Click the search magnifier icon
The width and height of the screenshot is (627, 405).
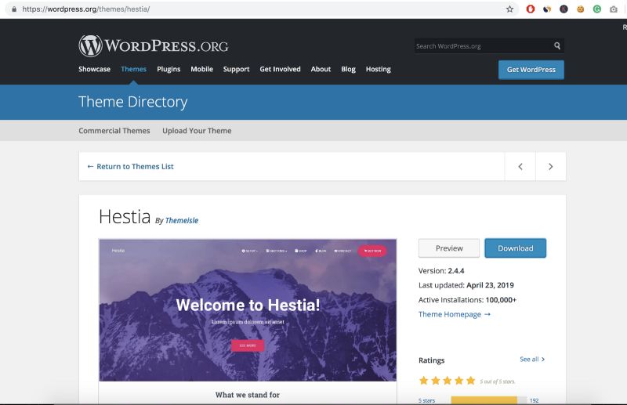(557, 45)
